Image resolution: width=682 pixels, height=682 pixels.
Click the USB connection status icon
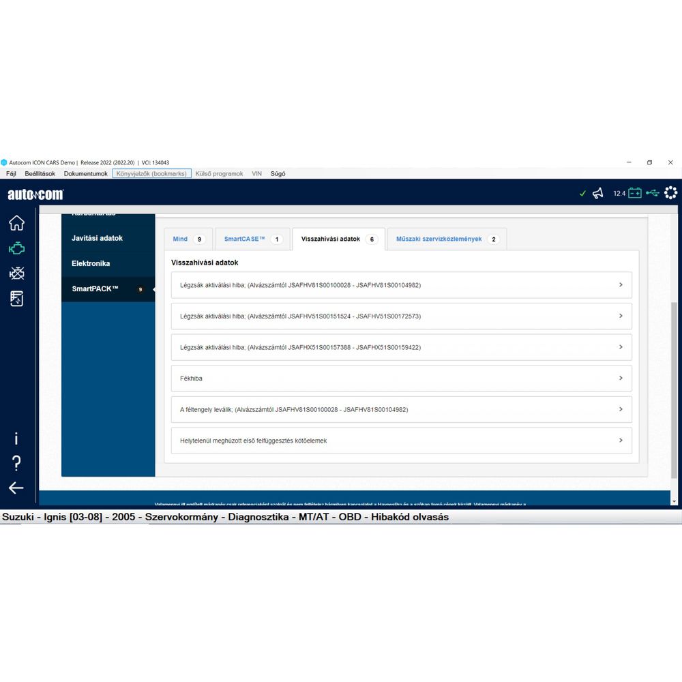(x=652, y=193)
